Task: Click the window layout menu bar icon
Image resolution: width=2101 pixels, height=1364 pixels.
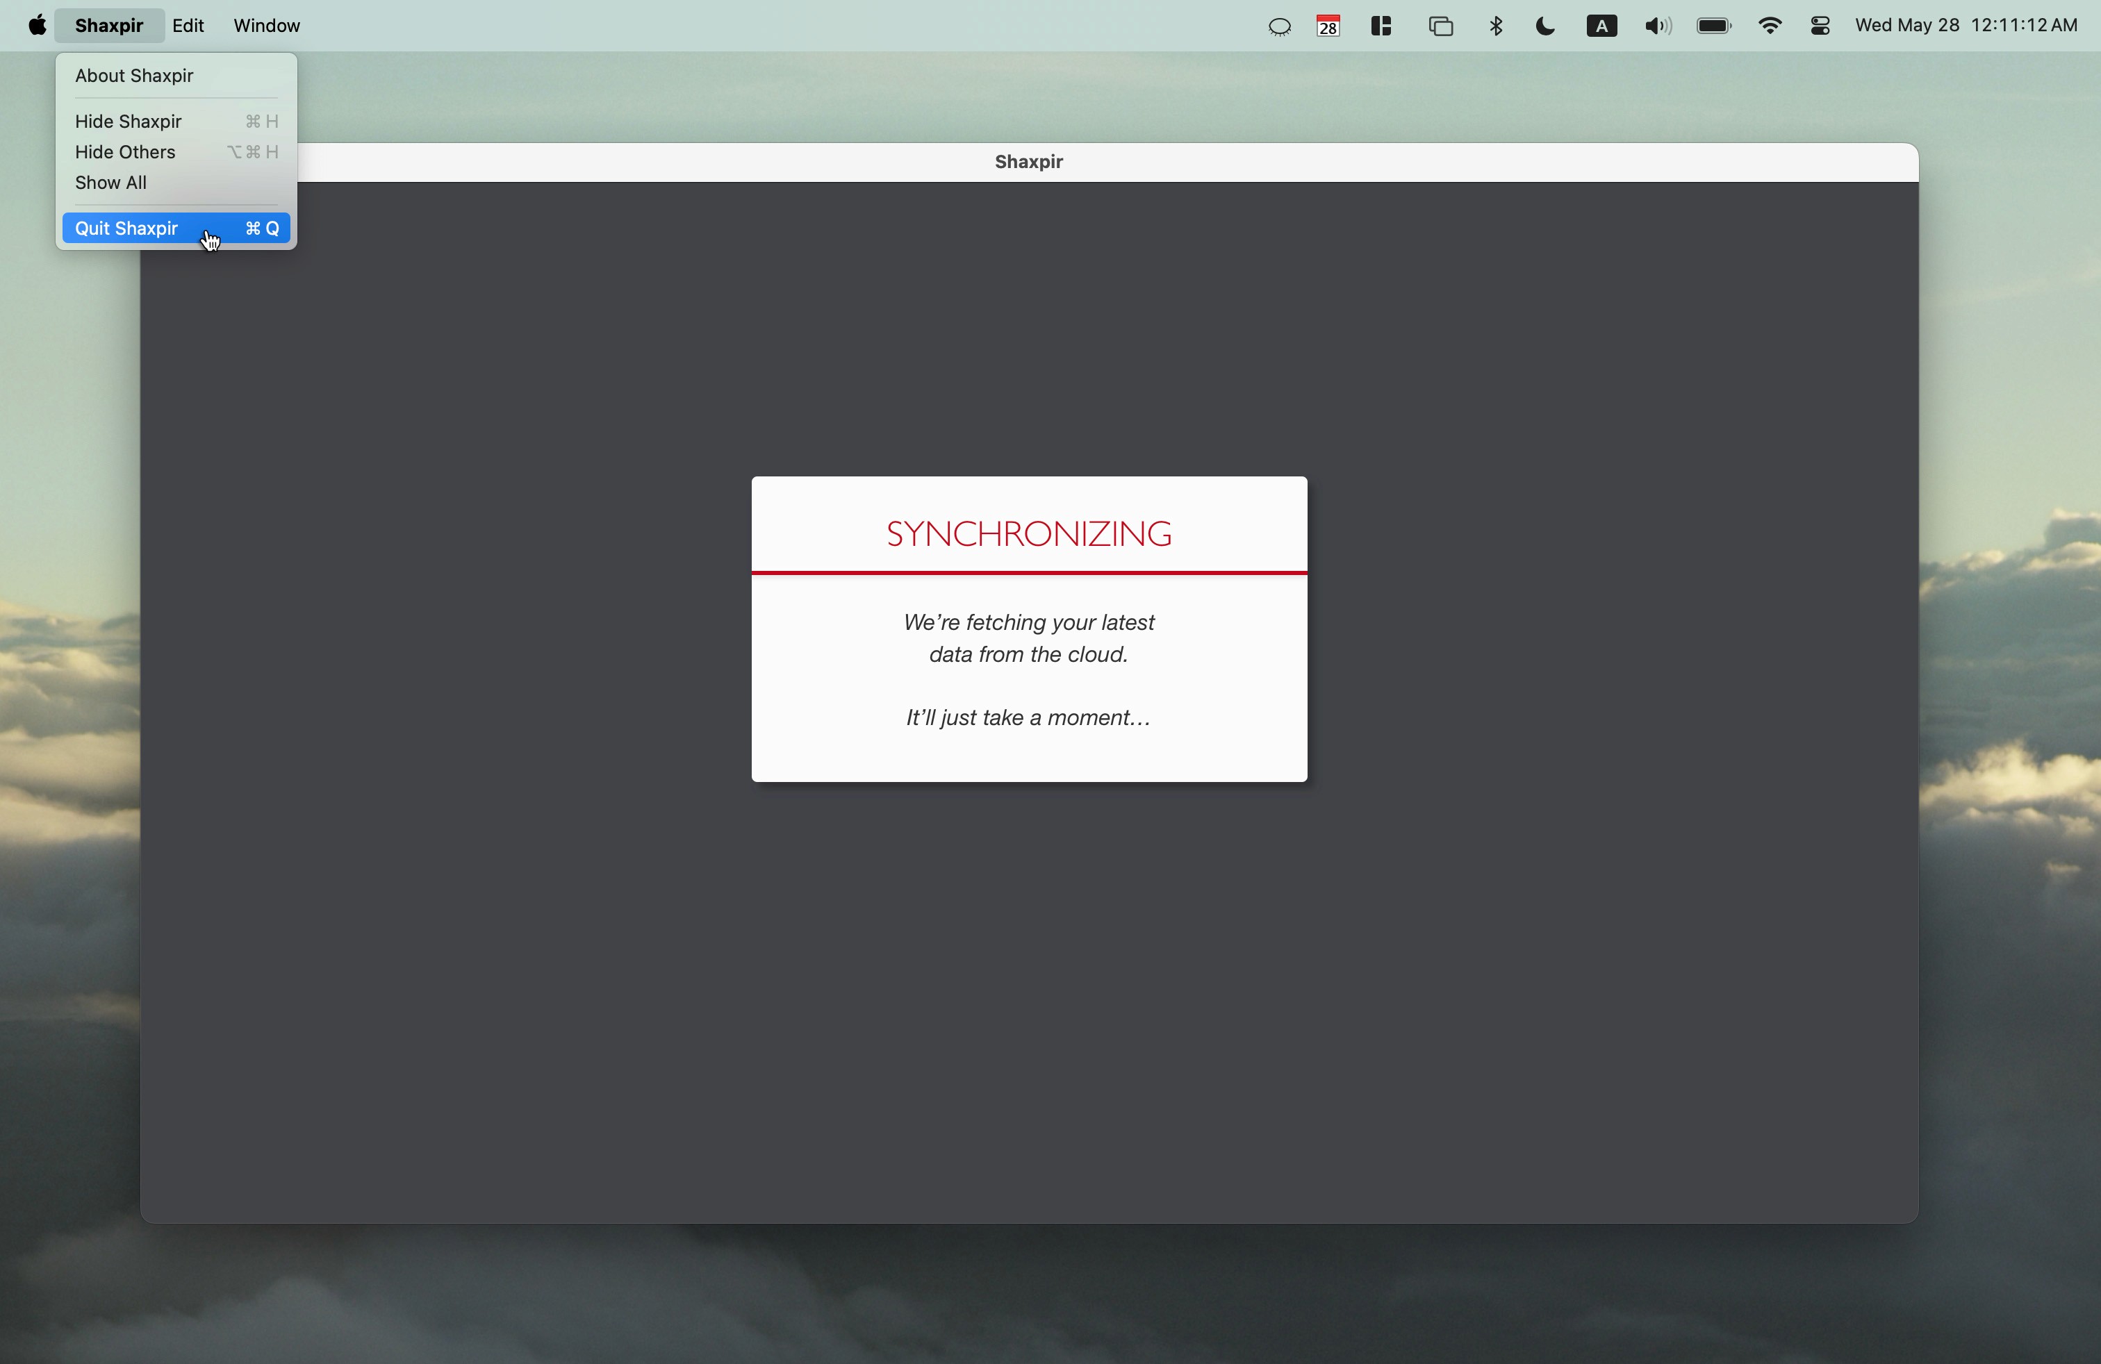Action: (1381, 26)
